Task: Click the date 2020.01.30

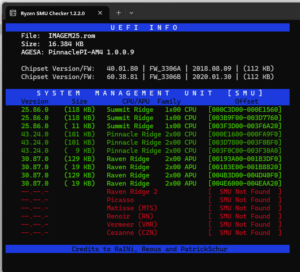Action: (x=212, y=77)
